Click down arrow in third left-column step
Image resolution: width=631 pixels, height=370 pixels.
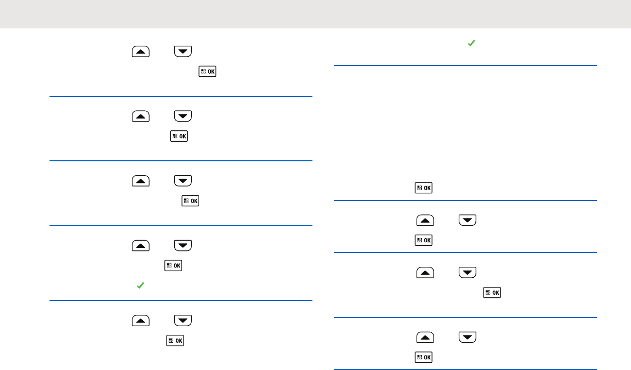183,180
